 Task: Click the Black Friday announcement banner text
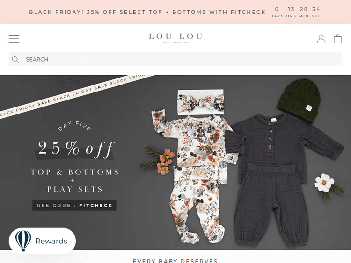[x=147, y=12]
